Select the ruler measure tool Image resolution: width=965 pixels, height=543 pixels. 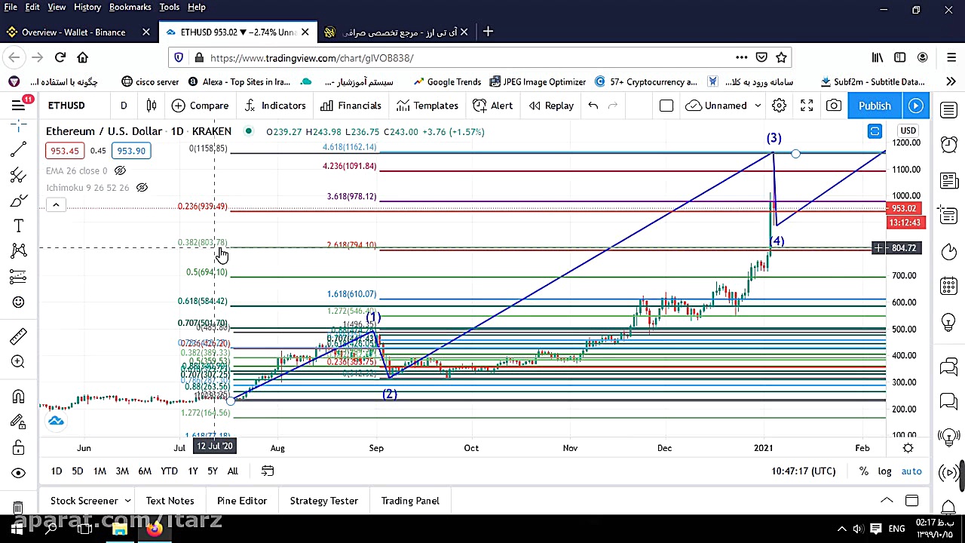pyautogui.click(x=19, y=336)
